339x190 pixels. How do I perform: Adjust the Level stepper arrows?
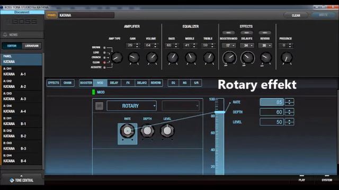pyautogui.click(x=289, y=122)
